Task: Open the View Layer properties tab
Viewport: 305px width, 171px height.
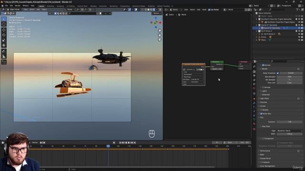Action: pos(254,80)
